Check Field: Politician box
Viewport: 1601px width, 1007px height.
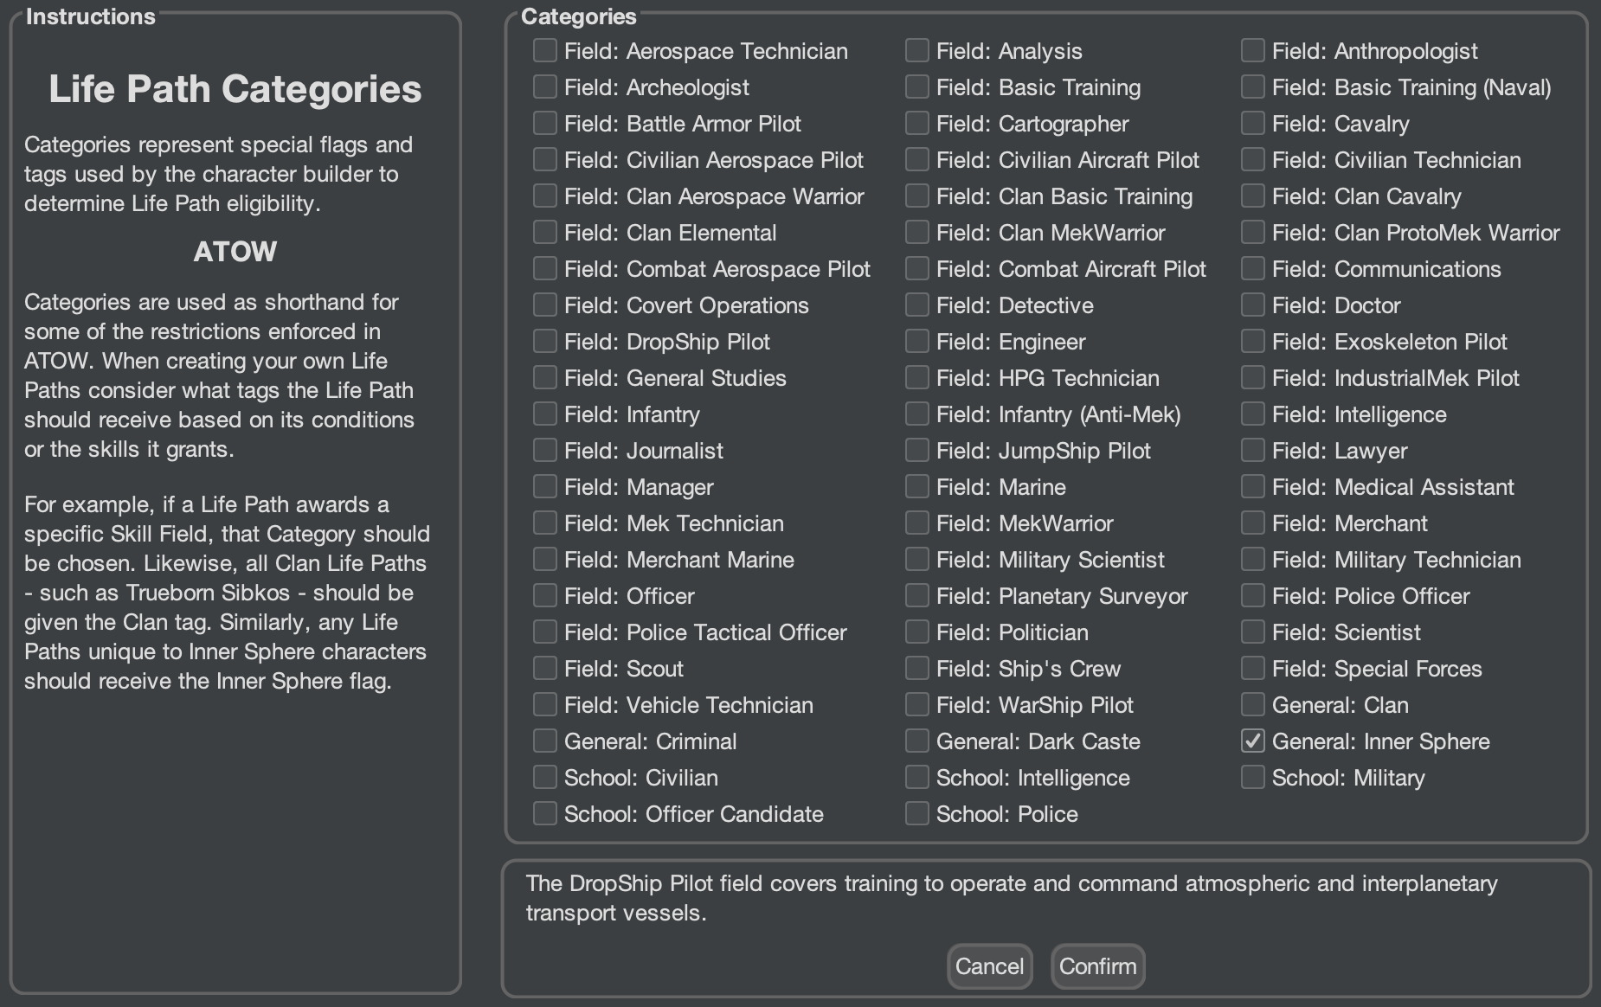coord(917,632)
